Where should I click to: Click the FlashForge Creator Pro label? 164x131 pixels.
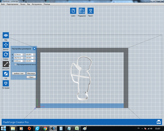pyautogui.click(x=16, y=122)
